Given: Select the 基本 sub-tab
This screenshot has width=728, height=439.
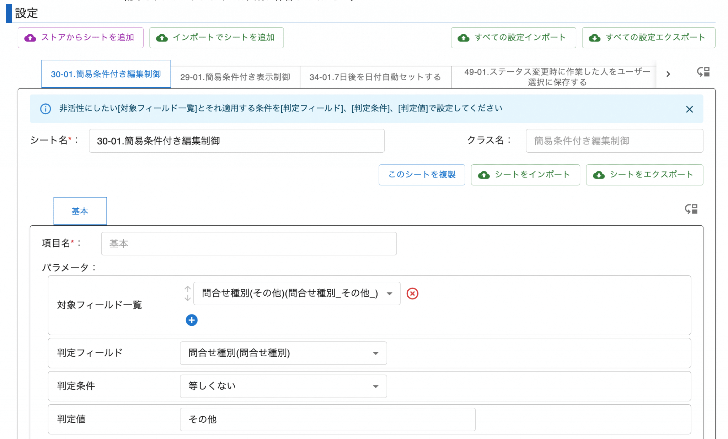Looking at the screenshot, I should (x=80, y=211).
